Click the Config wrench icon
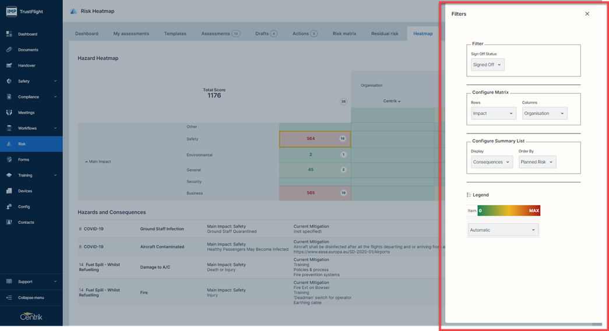 [9, 207]
